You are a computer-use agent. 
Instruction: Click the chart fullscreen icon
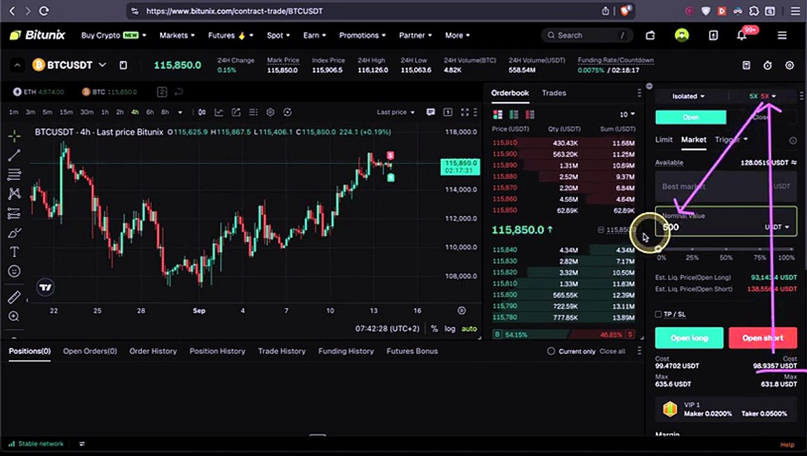point(464,112)
